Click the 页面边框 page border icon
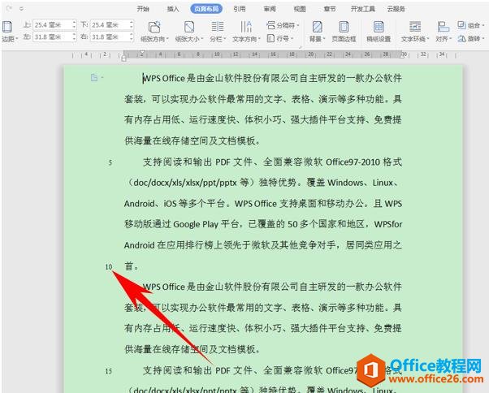This screenshot has height=393, width=489. pyautogui.click(x=344, y=27)
